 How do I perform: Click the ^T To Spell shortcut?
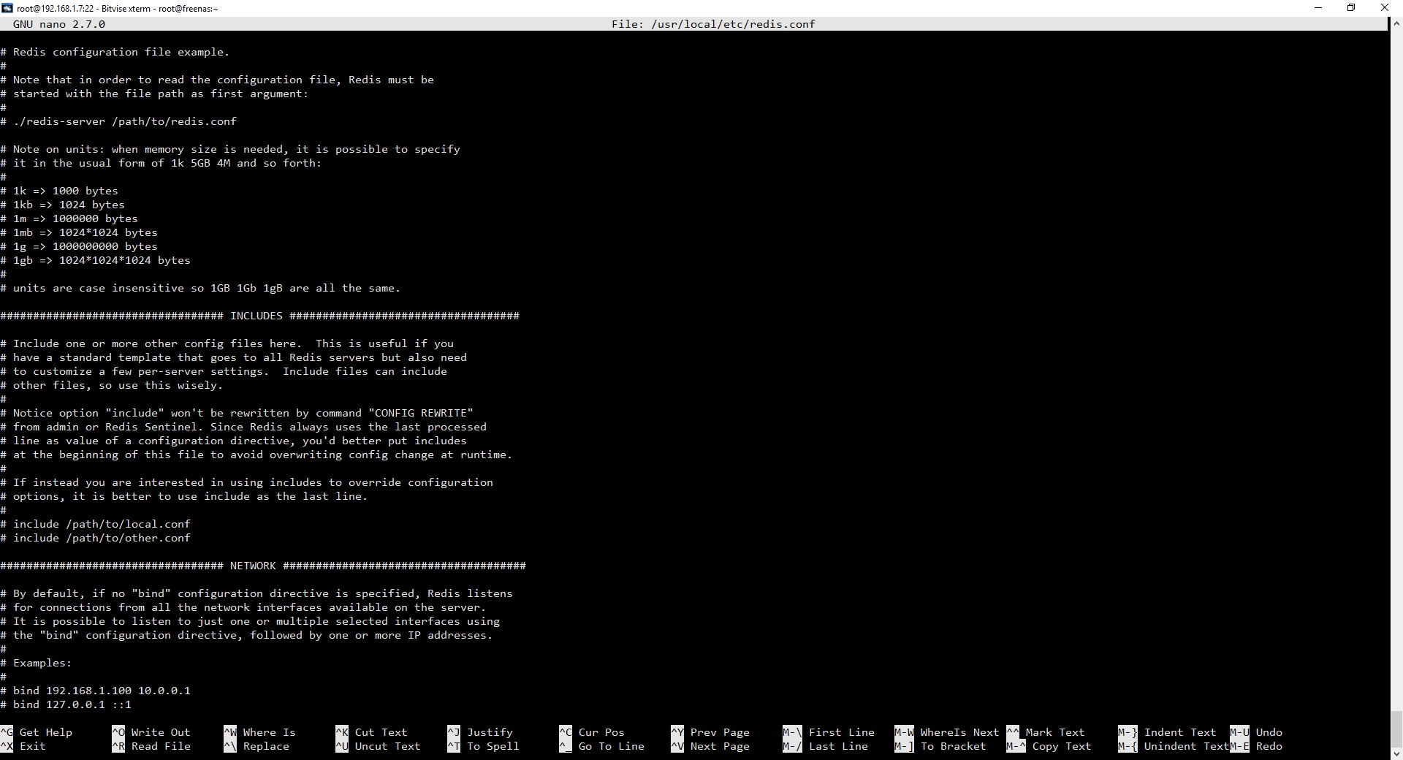pos(483,746)
